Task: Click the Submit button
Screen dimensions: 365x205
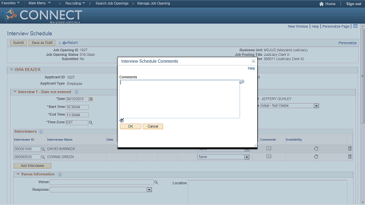Action: (18, 43)
